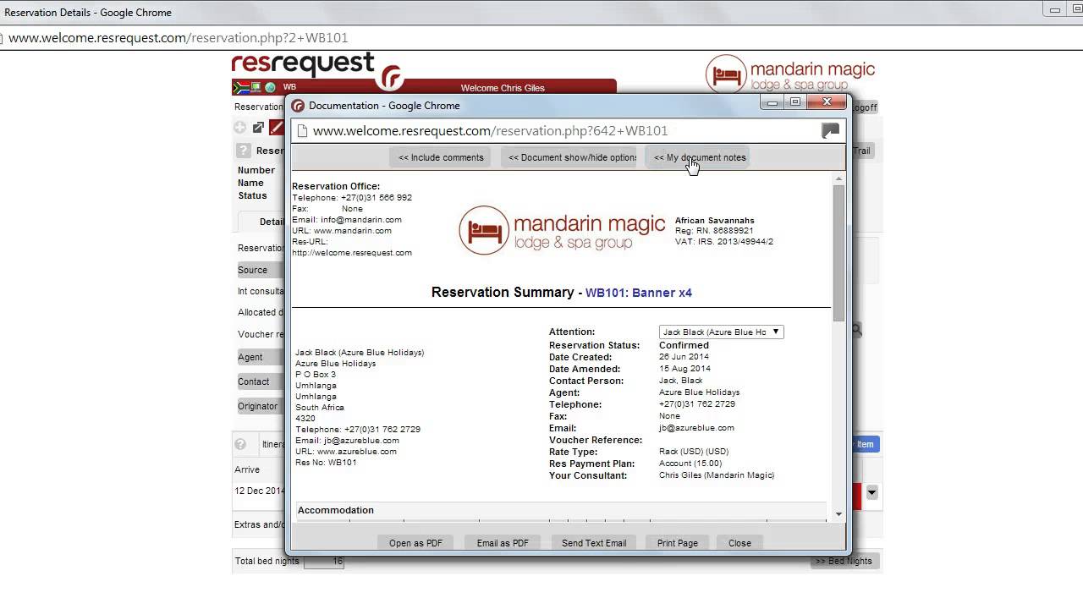Viewport: 1083px width, 609px height.
Task: Click the mandarin magic logo in document
Action: [562, 230]
